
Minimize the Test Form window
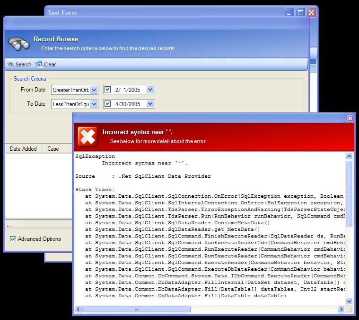[x=289, y=13]
